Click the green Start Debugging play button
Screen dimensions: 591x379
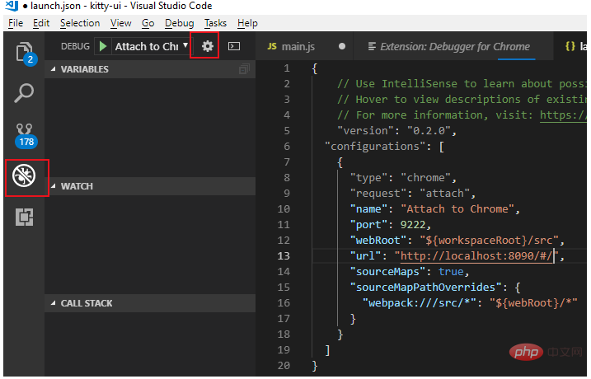[103, 46]
